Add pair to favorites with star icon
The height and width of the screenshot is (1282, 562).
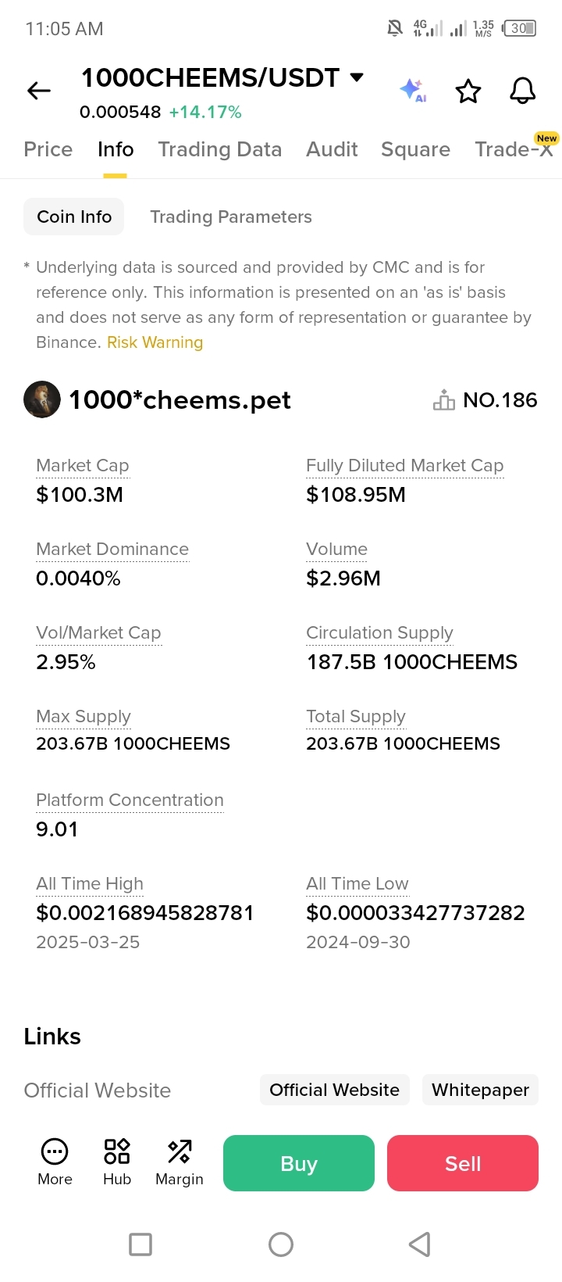pos(468,91)
